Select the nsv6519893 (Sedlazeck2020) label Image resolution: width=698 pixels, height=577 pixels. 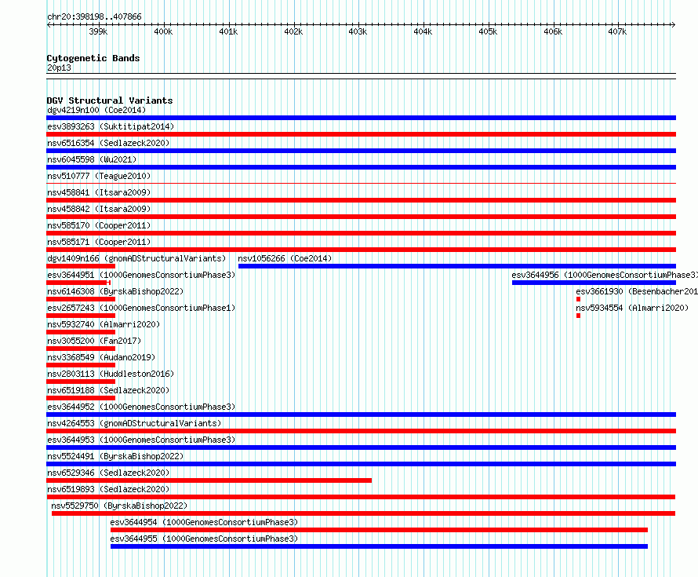coord(108,489)
